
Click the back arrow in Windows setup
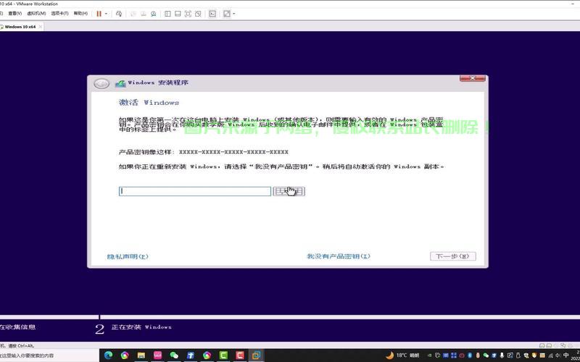click(x=101, y=83)
